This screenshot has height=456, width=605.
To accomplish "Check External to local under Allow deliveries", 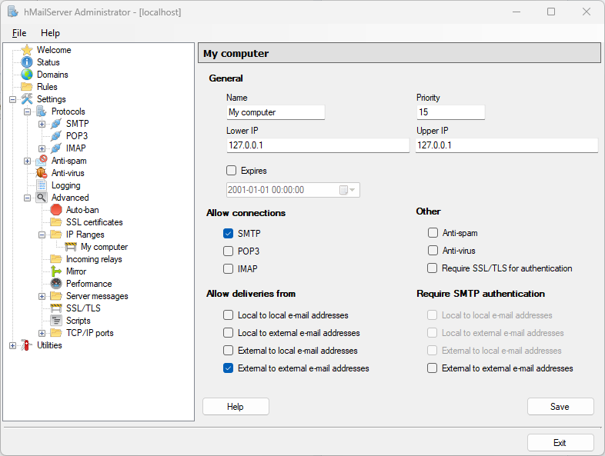I will (228, 351).
